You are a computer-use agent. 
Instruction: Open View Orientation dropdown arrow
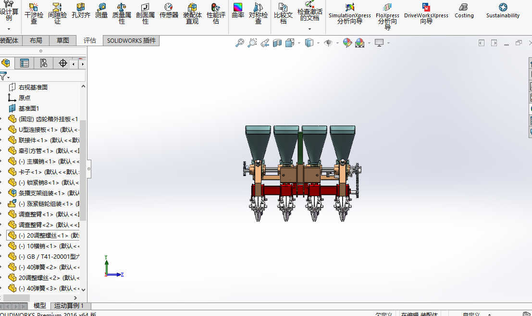point(299,43)
